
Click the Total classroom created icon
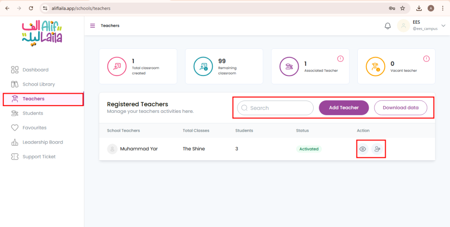coord(117,66)
